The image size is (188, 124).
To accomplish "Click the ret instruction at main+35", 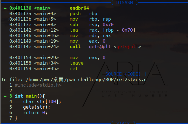I will point(74,68).
